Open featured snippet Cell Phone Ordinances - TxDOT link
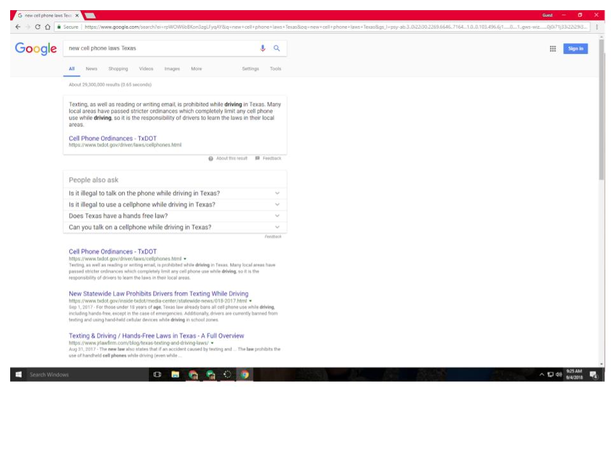Image resolution: width=611 pixels, height=458 pixels. point(113,138)
